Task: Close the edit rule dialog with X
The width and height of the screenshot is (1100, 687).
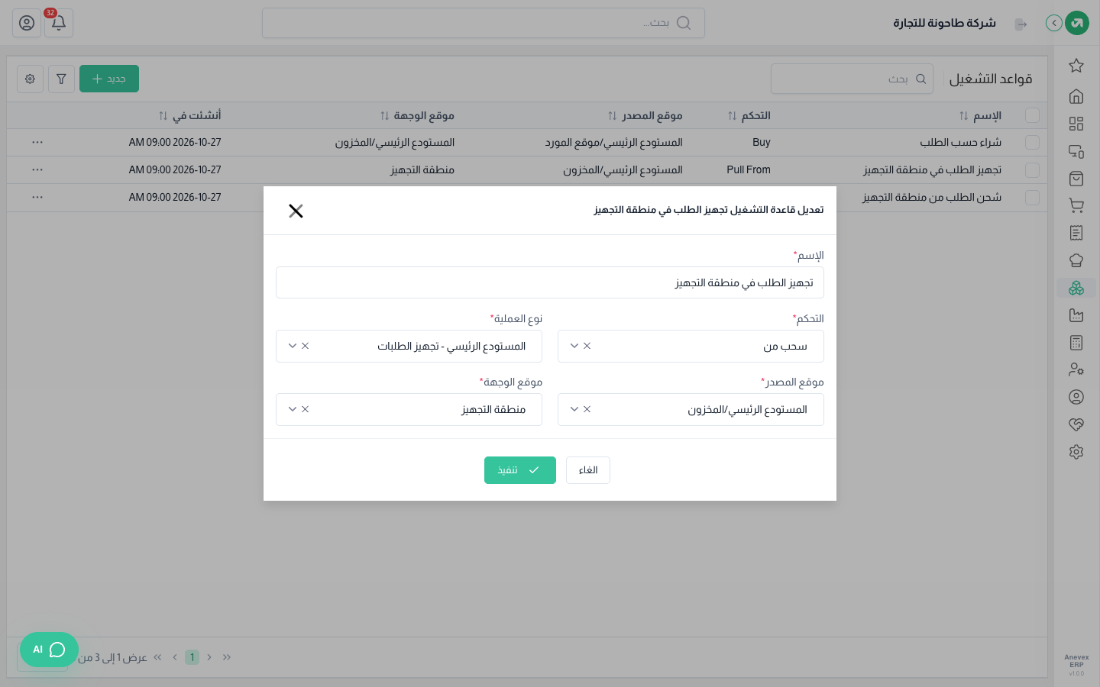Action: (296, 211)
